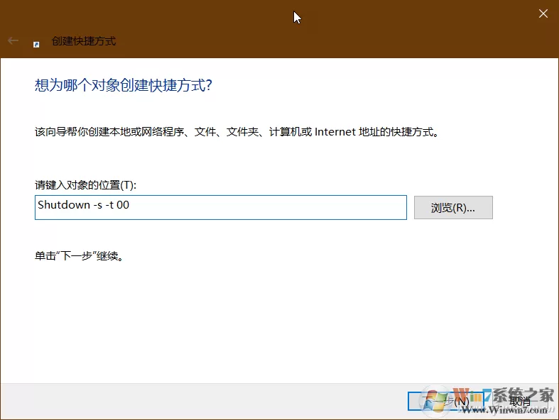Click the wizard description mentioning Internet 地址
Screen dimensions: 559x420
(237, 132)
